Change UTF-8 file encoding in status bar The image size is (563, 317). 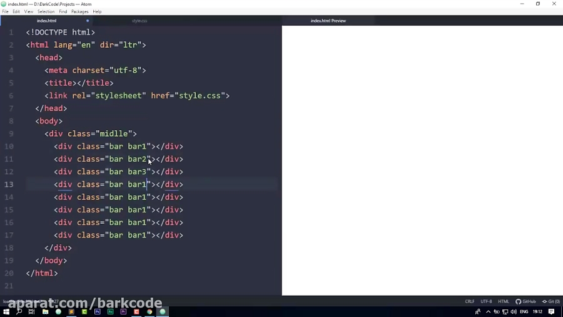coord(486,301)
